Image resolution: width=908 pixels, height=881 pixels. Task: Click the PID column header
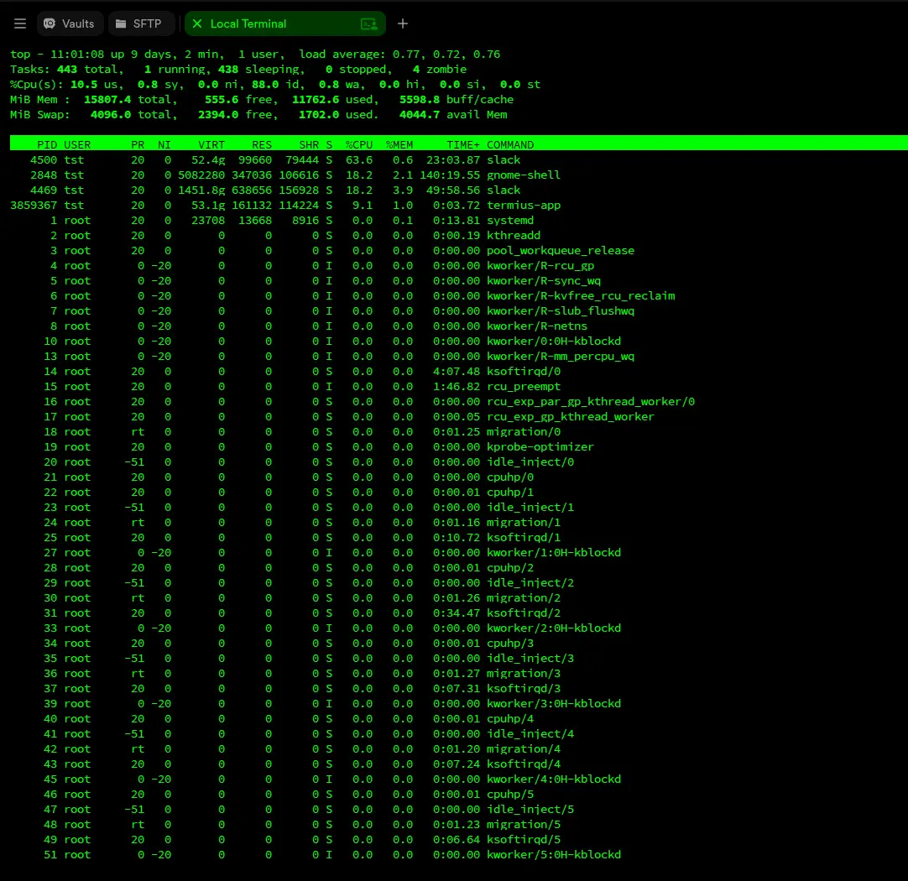(x=47, y=144)
